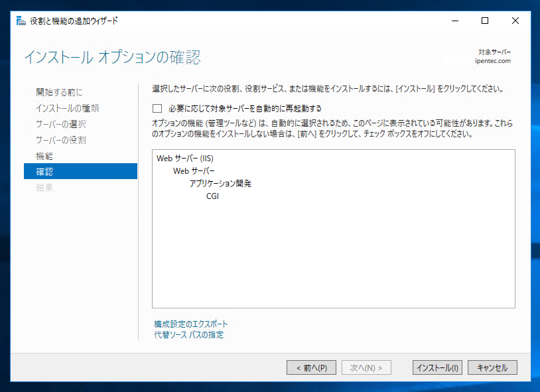This screenshot has height=392, width=540.
Task: Click the ipentec.com target server name
Action: [493, 61]
